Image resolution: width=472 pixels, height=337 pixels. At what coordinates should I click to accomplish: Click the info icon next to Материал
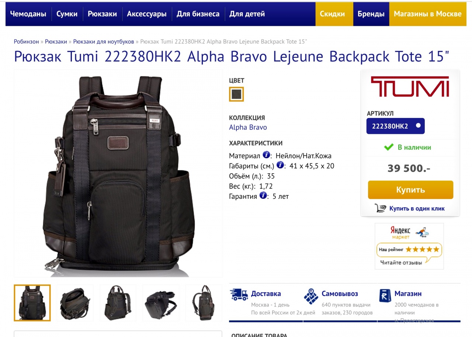click(266, 155)
